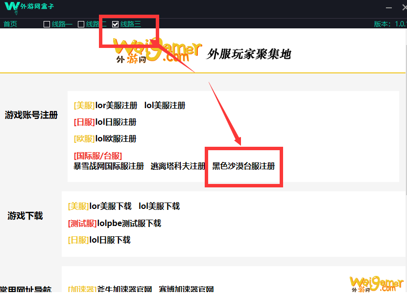Minimize the 外游网盒子 window
The height and width of the screenshot is (295, 407).
pyautogui.click(x=389, y=8)
